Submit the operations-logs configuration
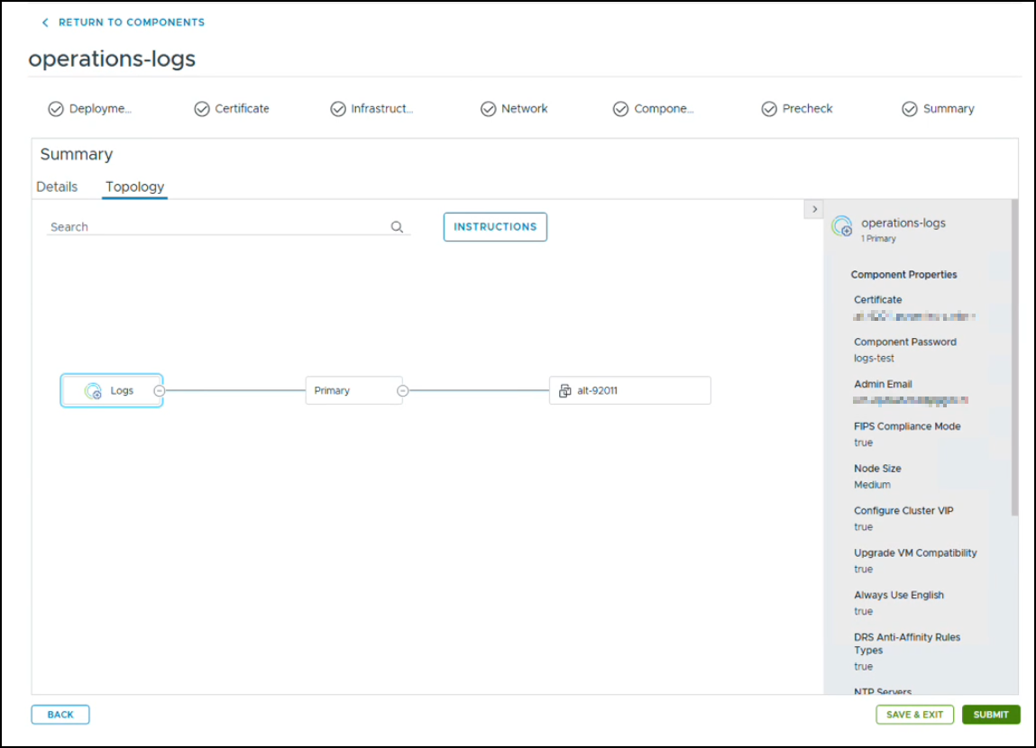This screenshot has height=748, width=1036. point(990,715)
